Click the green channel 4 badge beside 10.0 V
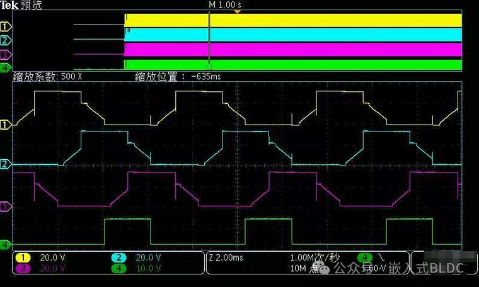This screenshot has width=479, height=287. click(119, 269)
